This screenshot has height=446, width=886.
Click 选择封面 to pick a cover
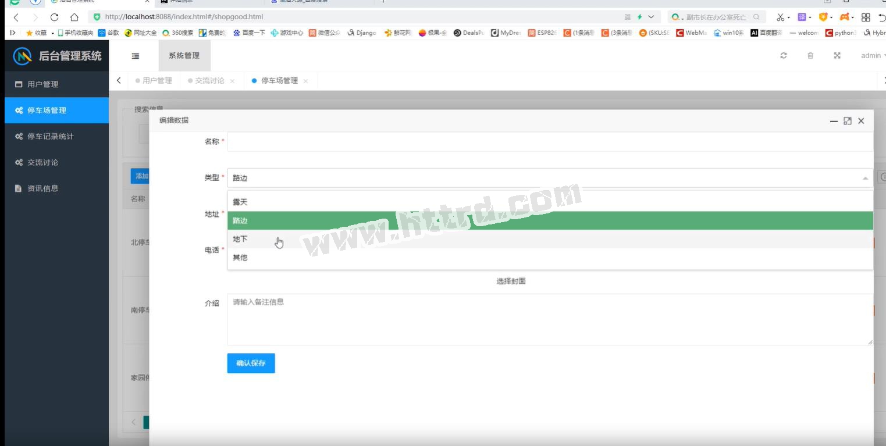click(511, 281)
